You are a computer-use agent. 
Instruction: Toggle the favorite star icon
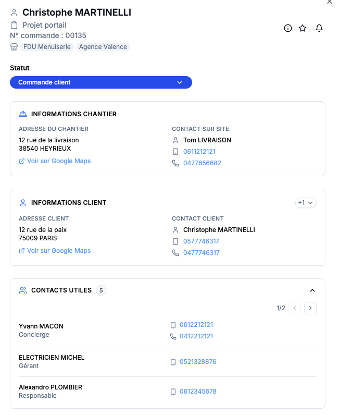point(303,28)
